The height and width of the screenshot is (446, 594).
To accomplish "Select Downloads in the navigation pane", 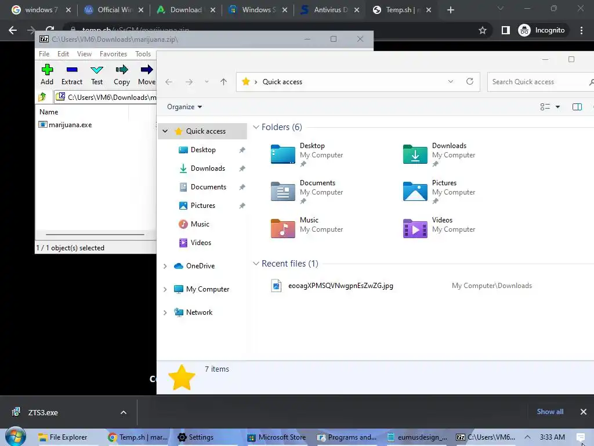I will click(x=208, y=168).
